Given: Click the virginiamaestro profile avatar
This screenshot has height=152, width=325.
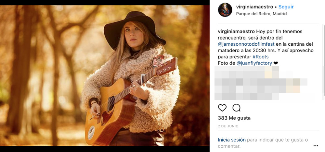Looking at the screenshot, I should click(x=225, y=10).
